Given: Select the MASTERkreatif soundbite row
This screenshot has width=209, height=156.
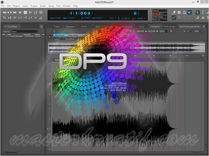Looking at the screenshot, I should tap(22, 36).
